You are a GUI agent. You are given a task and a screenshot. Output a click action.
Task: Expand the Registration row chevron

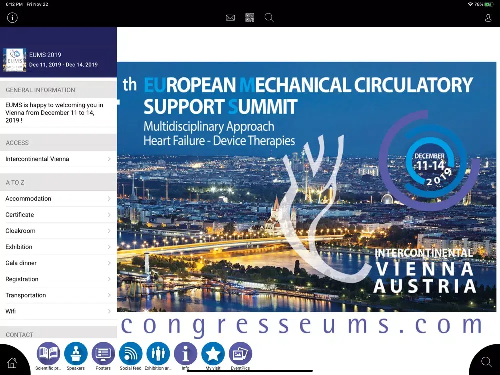pos(109,279)
